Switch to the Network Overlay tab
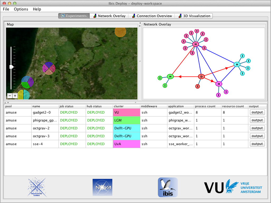 coord(109,16)
